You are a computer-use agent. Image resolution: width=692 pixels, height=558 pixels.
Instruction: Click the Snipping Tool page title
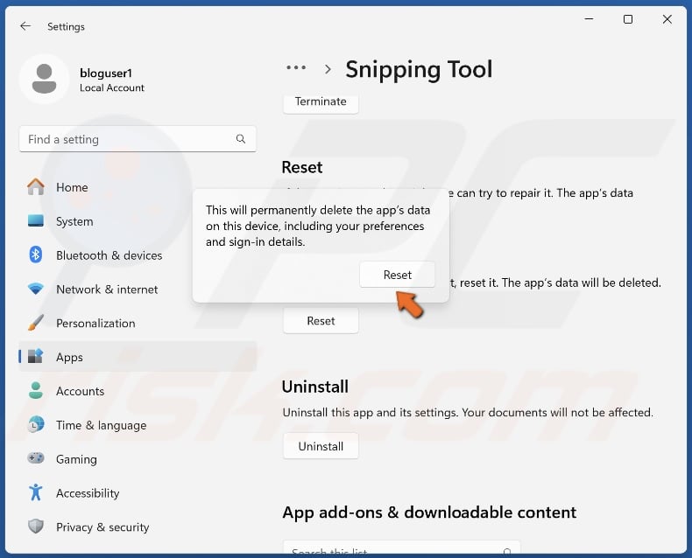419,69
